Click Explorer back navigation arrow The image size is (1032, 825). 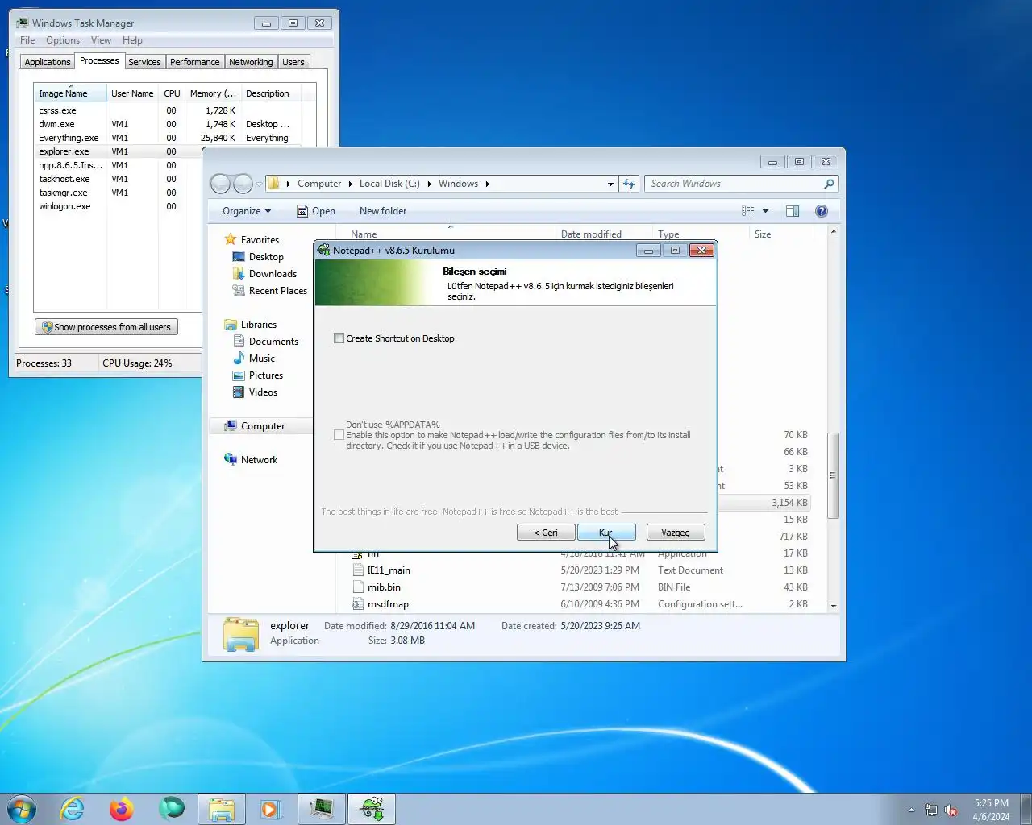pos(221,184)
